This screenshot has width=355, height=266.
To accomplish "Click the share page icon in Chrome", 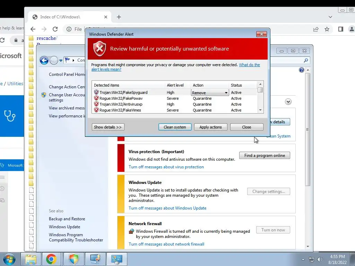I will (x=316, y=29).
